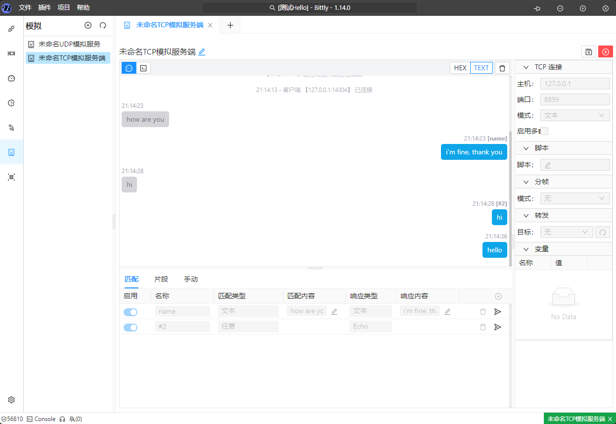
Task: Click the trash icon to clear messages
Action: pos(502,68)
